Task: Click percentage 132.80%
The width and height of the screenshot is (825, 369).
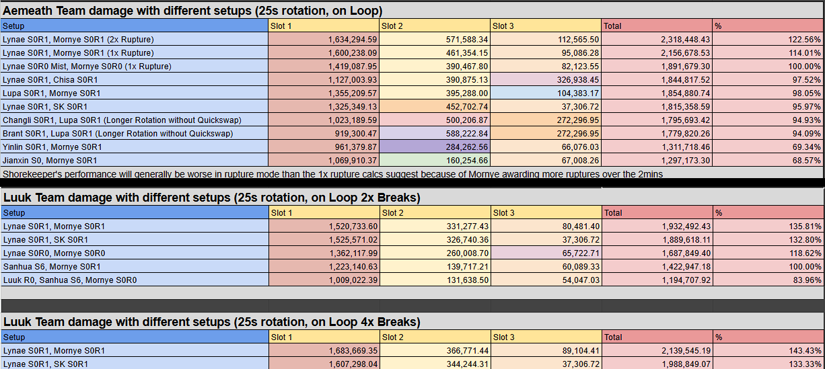Action: (768, 240)
